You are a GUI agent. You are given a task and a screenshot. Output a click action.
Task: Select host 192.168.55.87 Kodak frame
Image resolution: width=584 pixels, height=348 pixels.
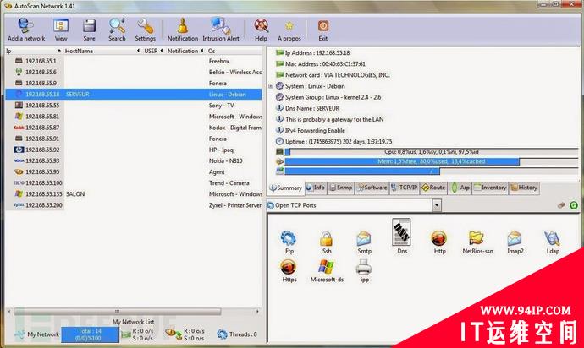click(x=134, y=128)
